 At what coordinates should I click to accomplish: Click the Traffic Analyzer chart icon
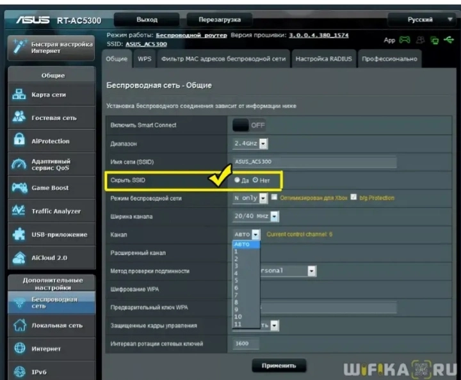click(19, 210)
